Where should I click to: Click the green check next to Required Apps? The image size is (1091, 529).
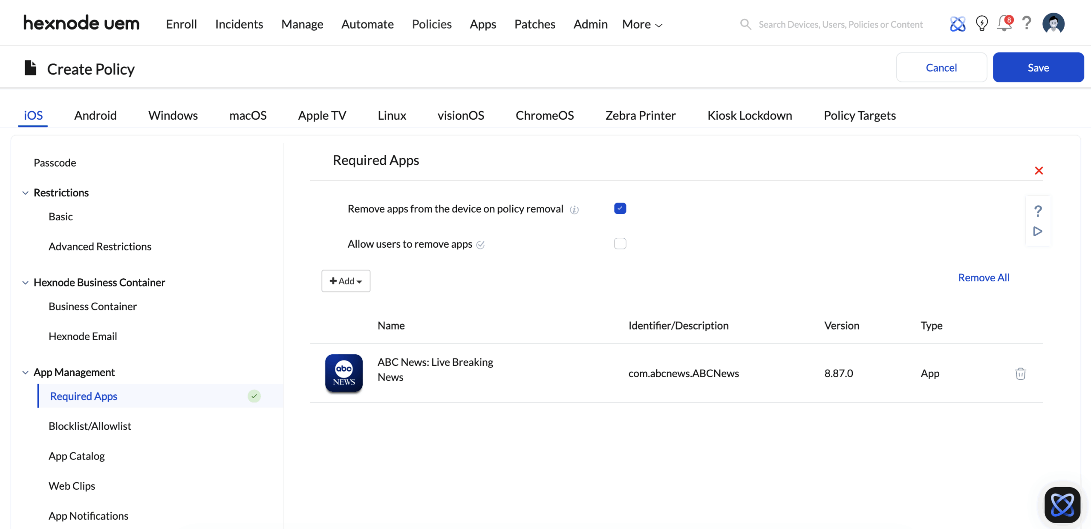point(254,396)
